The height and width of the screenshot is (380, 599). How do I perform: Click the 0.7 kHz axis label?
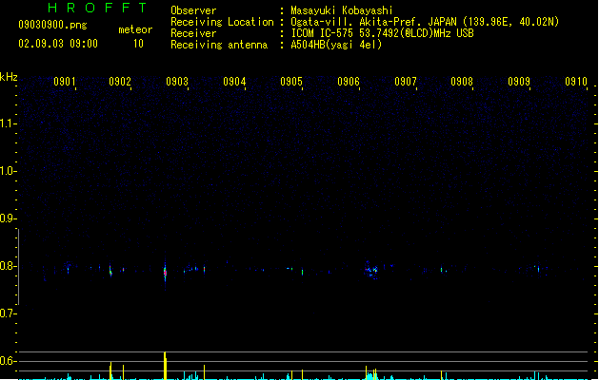tap(8, 313)
